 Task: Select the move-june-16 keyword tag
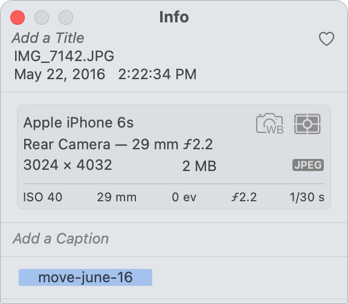click(x=85, y=277)
